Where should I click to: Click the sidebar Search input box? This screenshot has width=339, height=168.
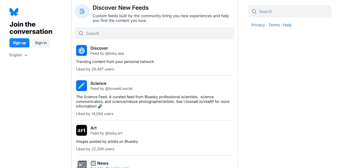tap(289, 11)
